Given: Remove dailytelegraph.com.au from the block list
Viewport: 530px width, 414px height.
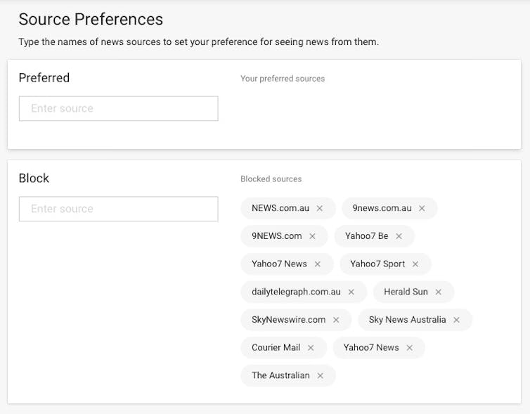Looking at the screenshot, I should (351, 292).
